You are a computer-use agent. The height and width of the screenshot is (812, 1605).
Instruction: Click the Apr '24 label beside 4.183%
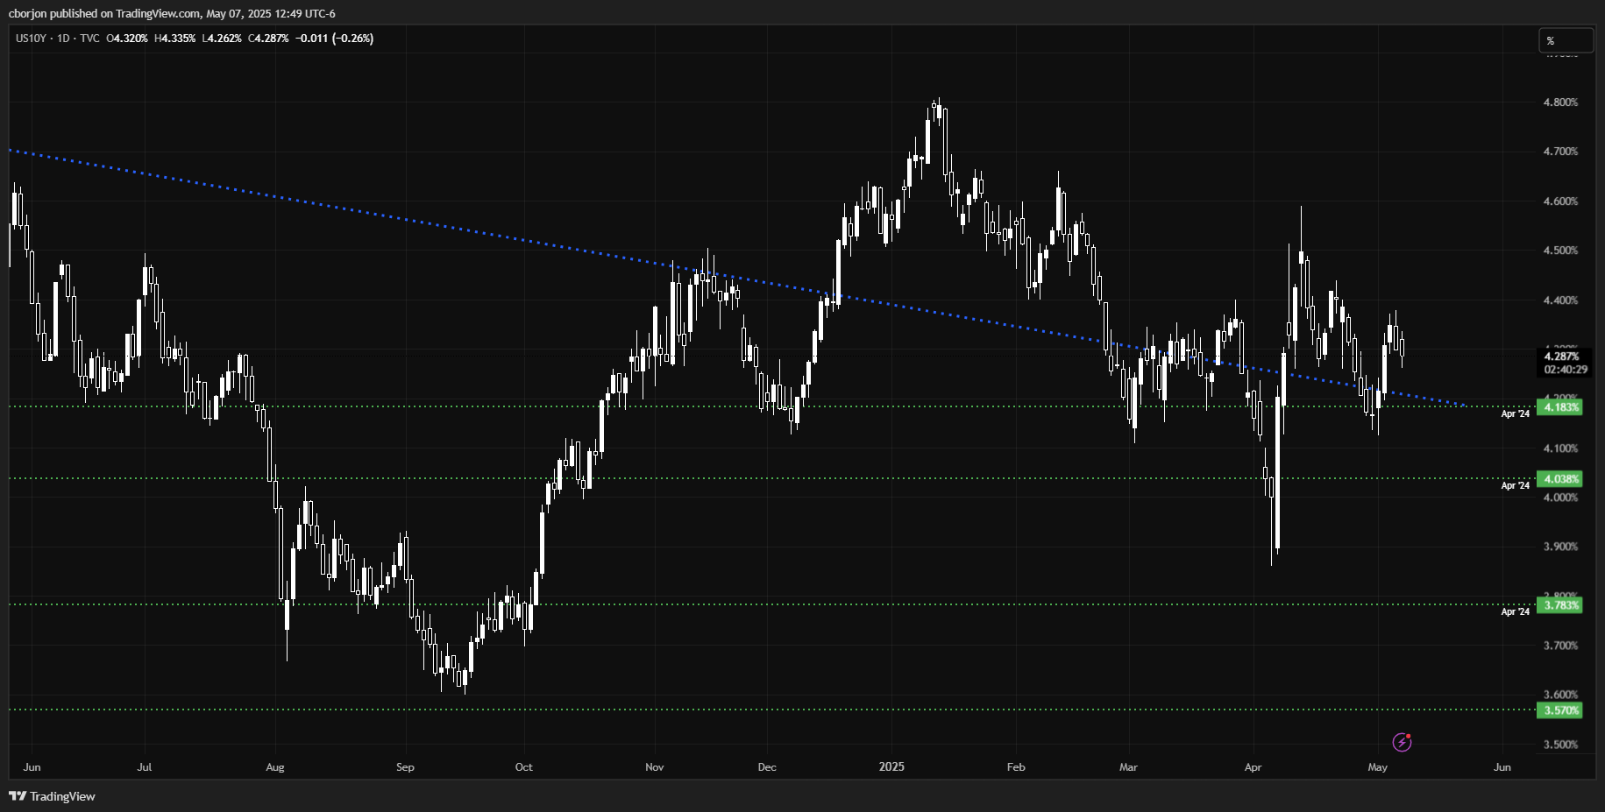click(1515, 413)
